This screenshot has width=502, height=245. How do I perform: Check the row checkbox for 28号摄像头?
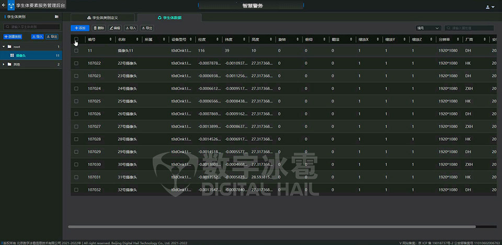pos(76,139)
